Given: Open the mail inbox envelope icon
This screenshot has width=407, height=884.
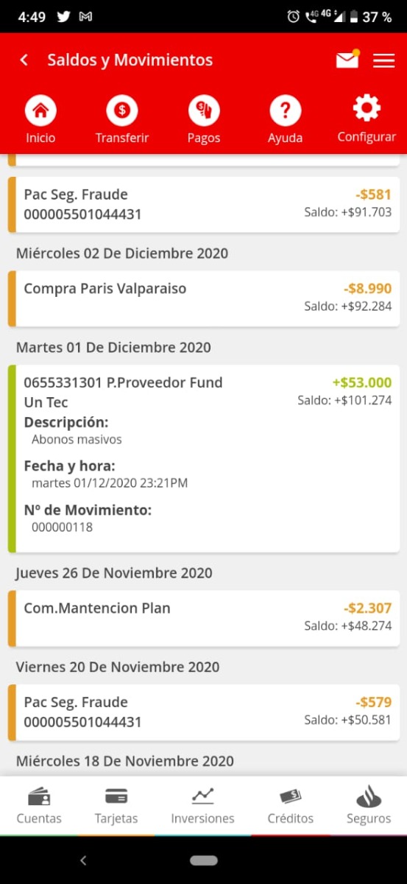Looking at the screenshot, I should click(347, 59).
